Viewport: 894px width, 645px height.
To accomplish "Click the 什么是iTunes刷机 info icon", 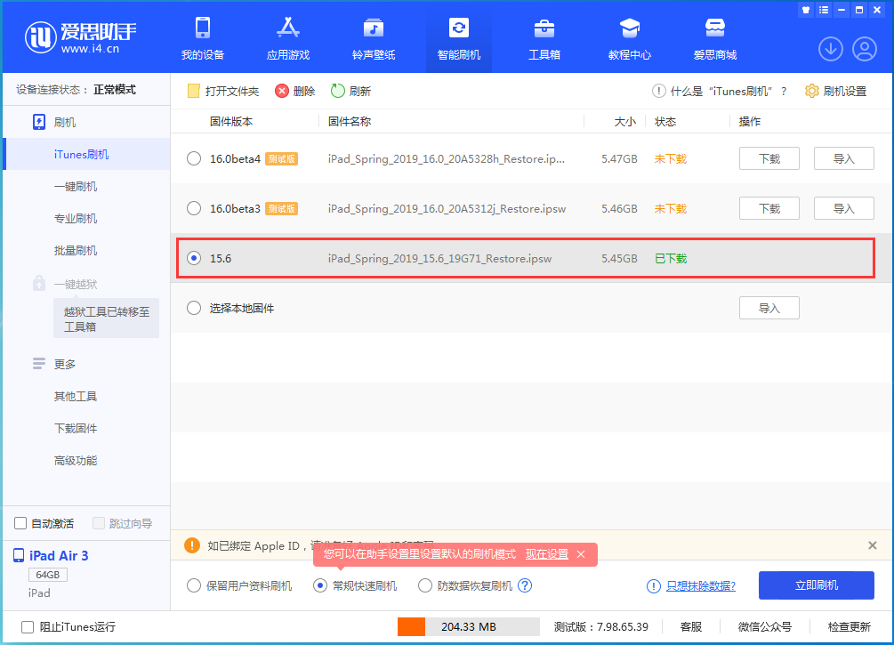I will 658,91.
